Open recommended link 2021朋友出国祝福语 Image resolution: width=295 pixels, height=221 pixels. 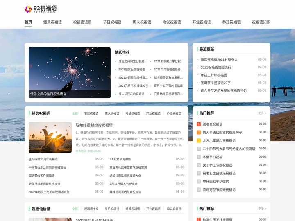[x=132, y=69]
